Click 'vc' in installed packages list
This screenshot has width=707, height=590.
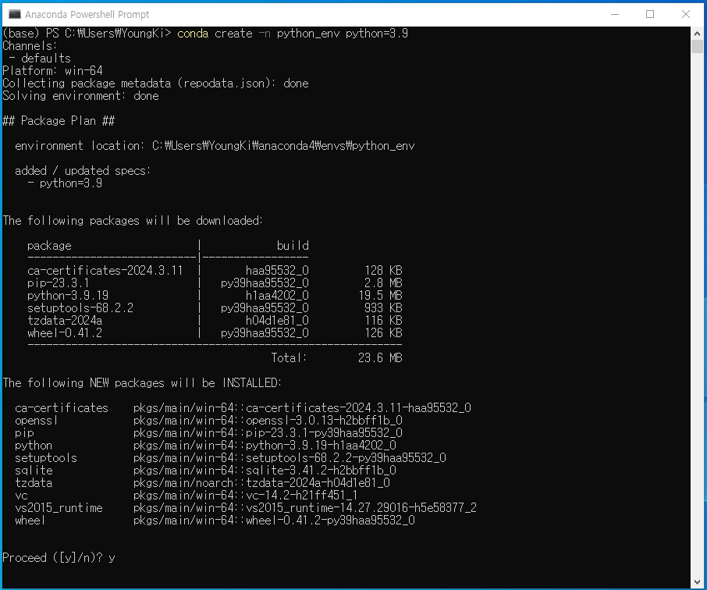[x=21, y=496]
